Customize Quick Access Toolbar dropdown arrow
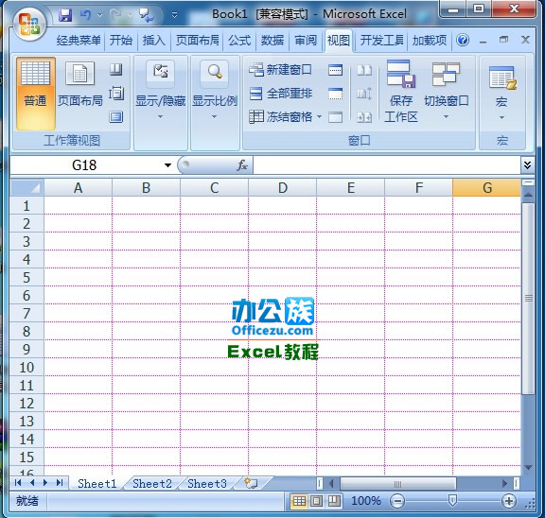545x518 pixels. tap(174, 15)
